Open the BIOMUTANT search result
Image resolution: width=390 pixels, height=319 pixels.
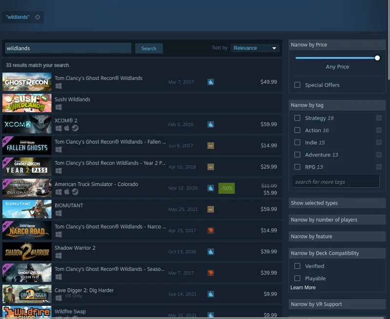142,209
